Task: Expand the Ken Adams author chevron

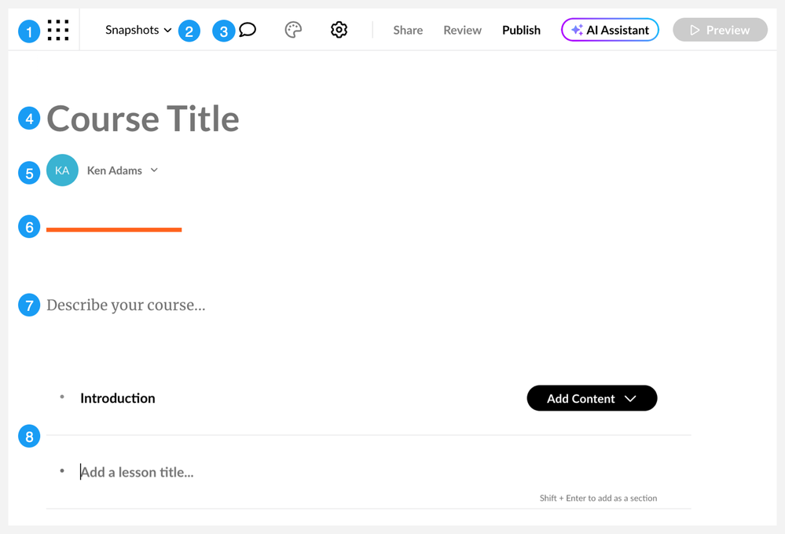Action: [x=155, y=170]
